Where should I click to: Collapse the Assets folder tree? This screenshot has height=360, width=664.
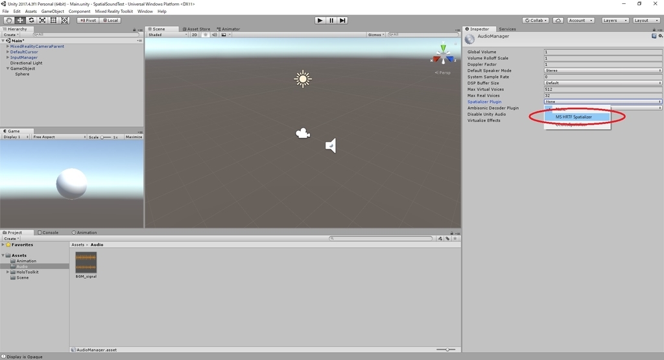[3, 256]
